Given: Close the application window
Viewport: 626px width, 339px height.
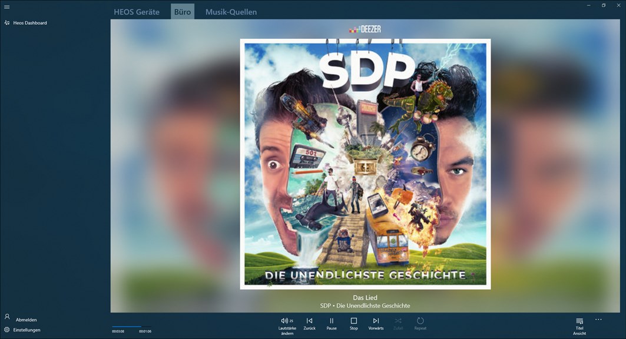Looking at the screenshot, I should click(618, 5).
